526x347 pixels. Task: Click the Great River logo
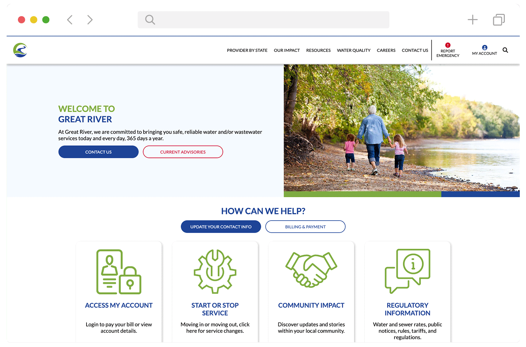coord(20,50)
